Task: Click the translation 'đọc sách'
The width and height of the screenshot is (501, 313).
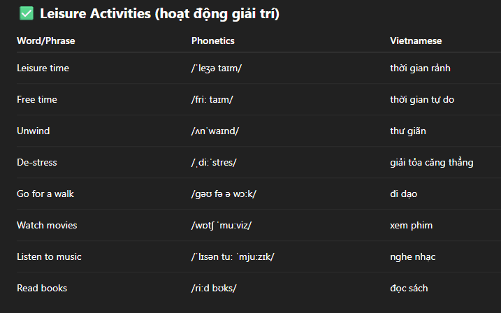Action: click(x=409, y=288)
